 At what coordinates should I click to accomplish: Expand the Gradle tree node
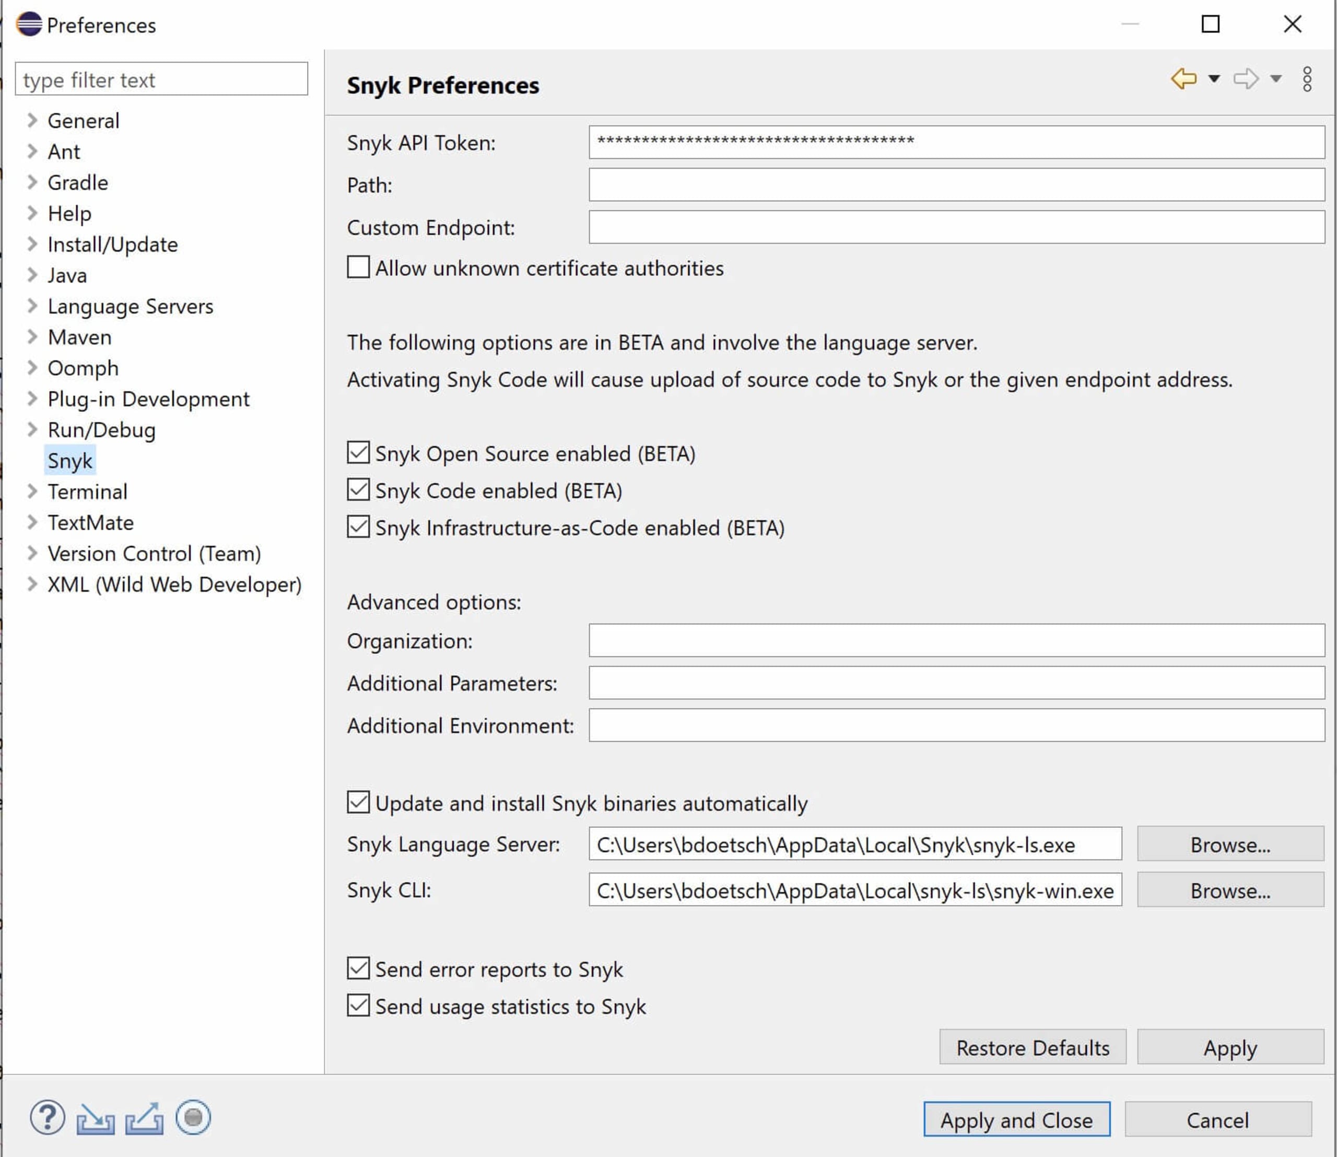[32, 182]
